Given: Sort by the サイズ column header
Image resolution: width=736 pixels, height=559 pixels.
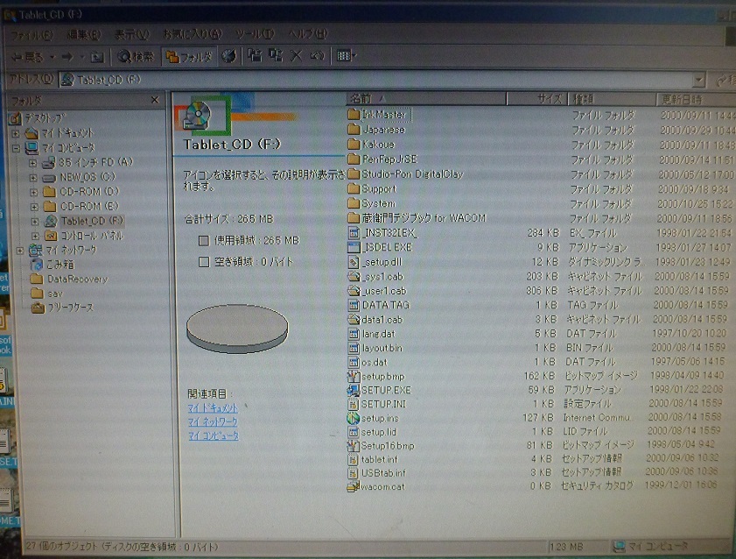Looking at the screenshot, I should tap(537, 99).
